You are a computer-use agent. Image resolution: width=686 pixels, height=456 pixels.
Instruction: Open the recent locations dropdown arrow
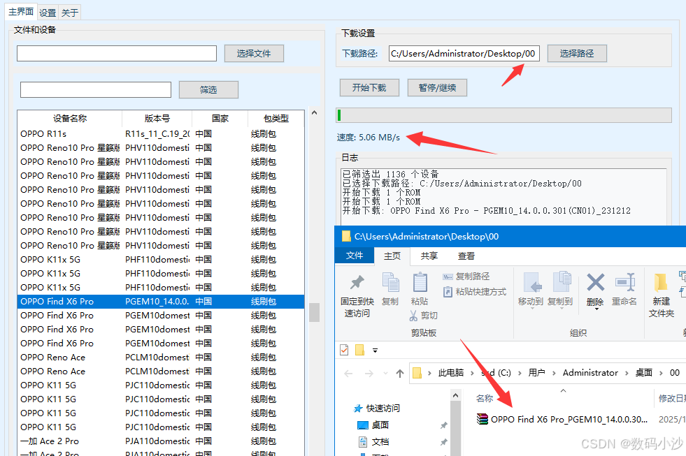click(x=385, y=374)
